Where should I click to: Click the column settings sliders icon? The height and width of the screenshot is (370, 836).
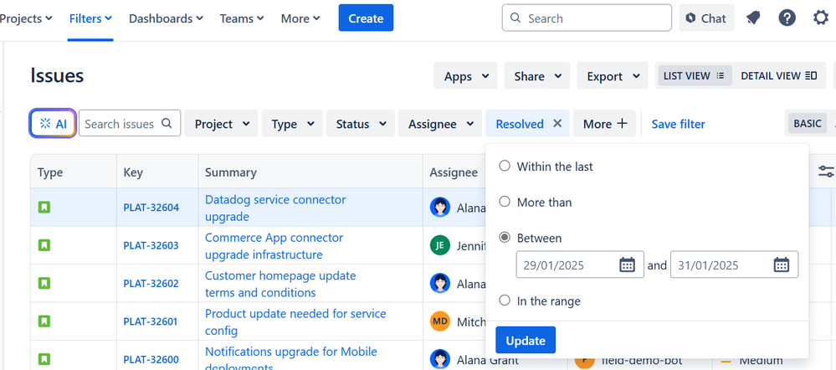click(x=826, y=172)
